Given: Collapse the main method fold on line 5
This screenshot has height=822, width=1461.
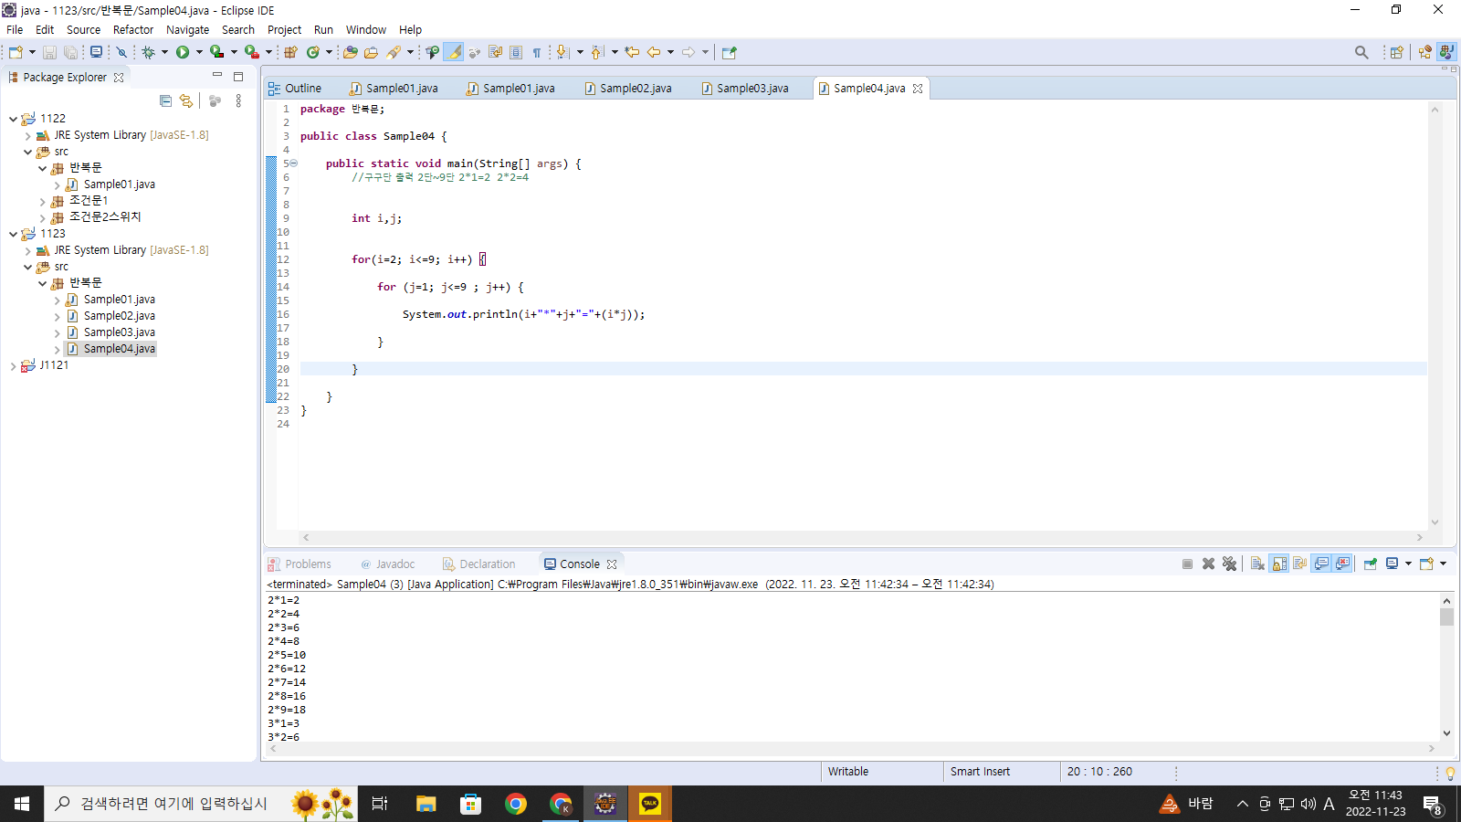Looking at the screenshot, I should pos(293,163).
